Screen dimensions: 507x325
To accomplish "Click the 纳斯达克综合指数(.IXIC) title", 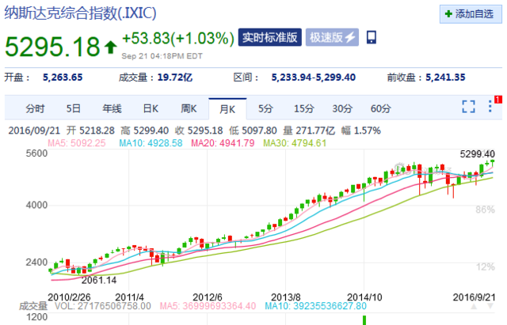I will tap(80, 13).
